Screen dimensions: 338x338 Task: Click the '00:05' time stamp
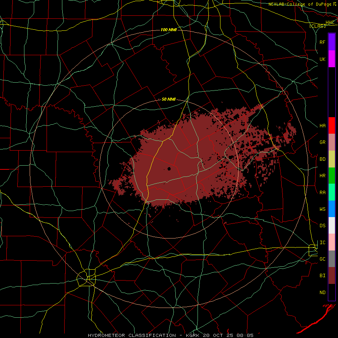pos(245,335)
